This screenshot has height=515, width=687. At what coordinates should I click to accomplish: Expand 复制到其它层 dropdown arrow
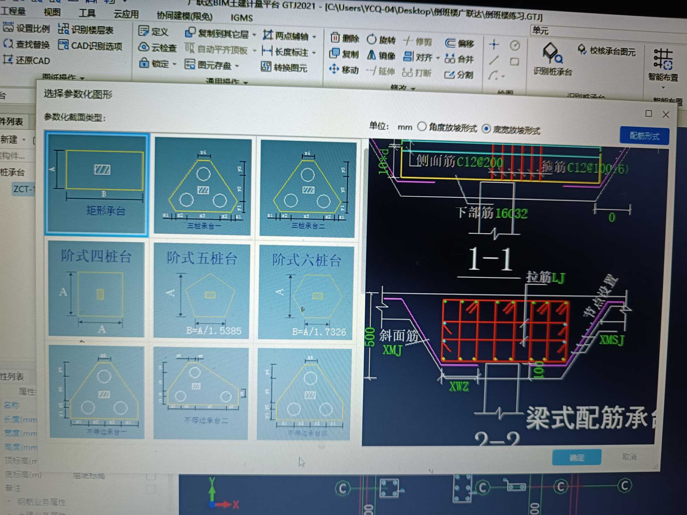point(255,35)
